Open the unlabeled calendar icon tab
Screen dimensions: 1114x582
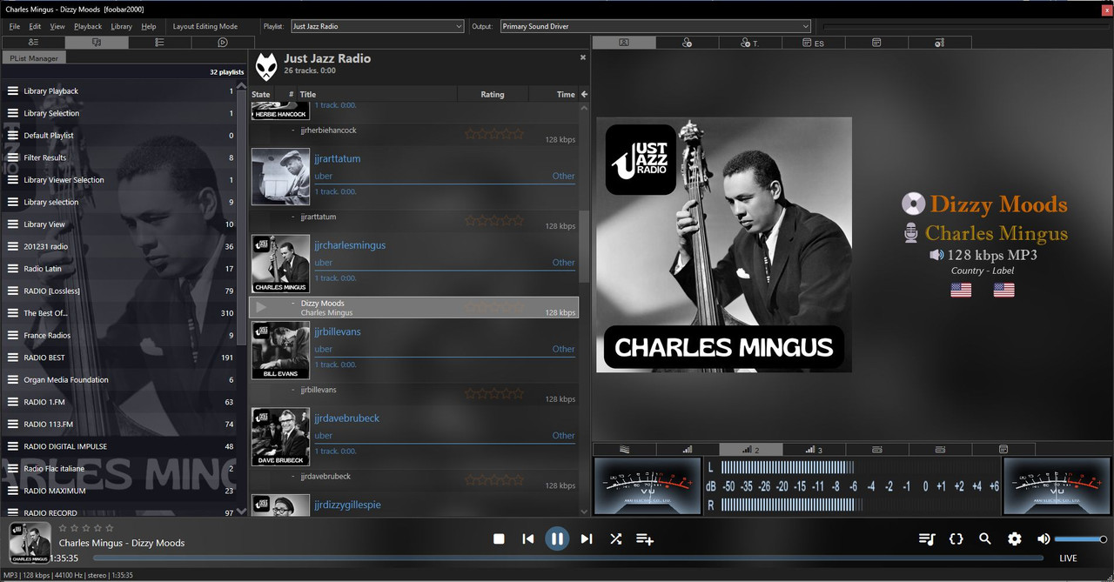876,42
